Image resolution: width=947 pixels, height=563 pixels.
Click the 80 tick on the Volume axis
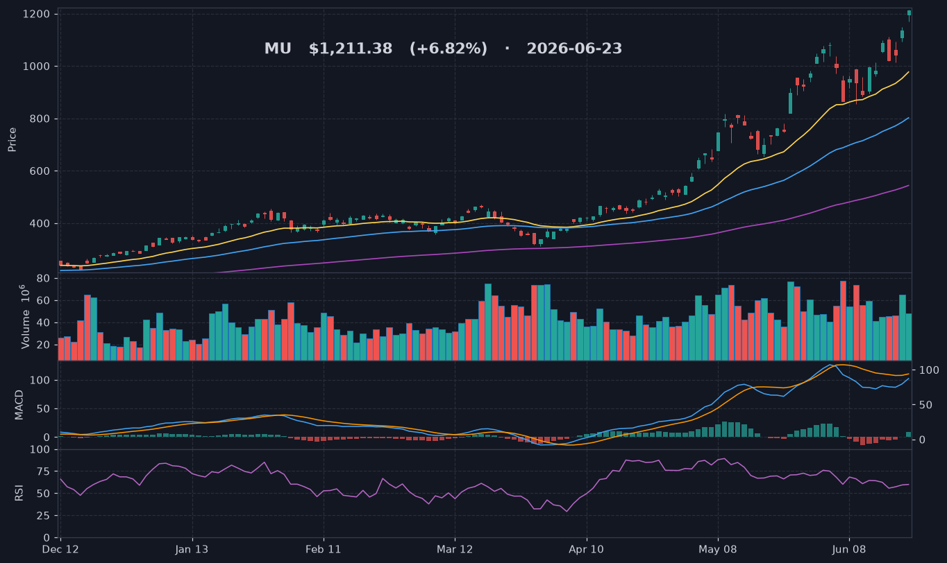43,279
